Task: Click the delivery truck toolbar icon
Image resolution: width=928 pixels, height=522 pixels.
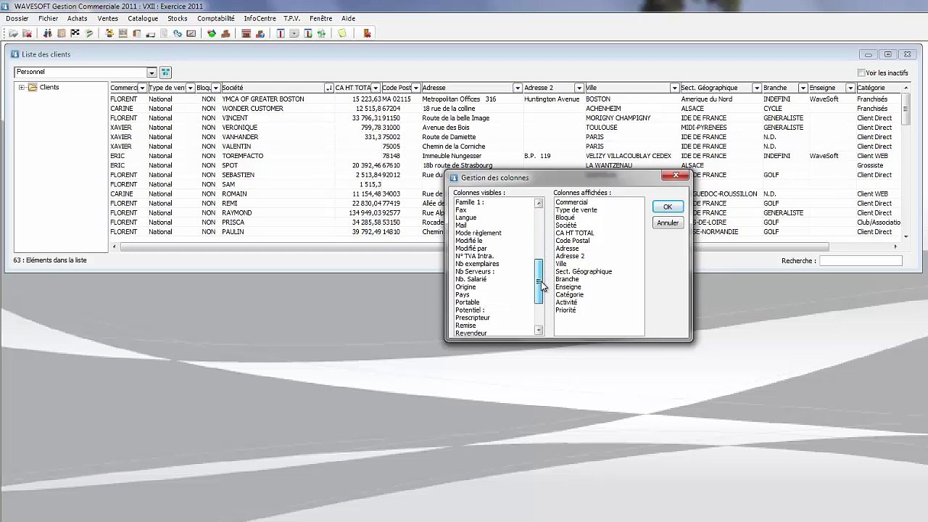Action: tap(150, 33)
